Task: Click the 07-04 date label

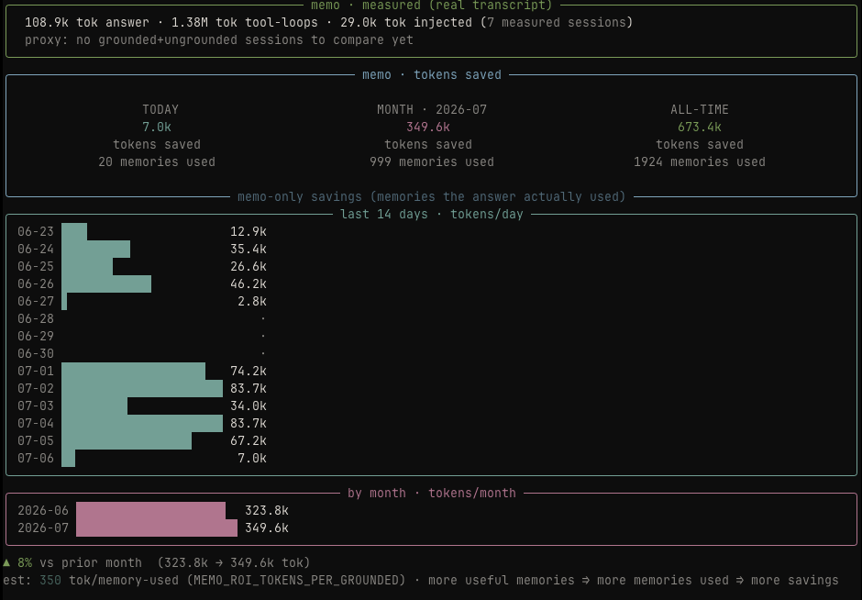Action: [36, 424]
